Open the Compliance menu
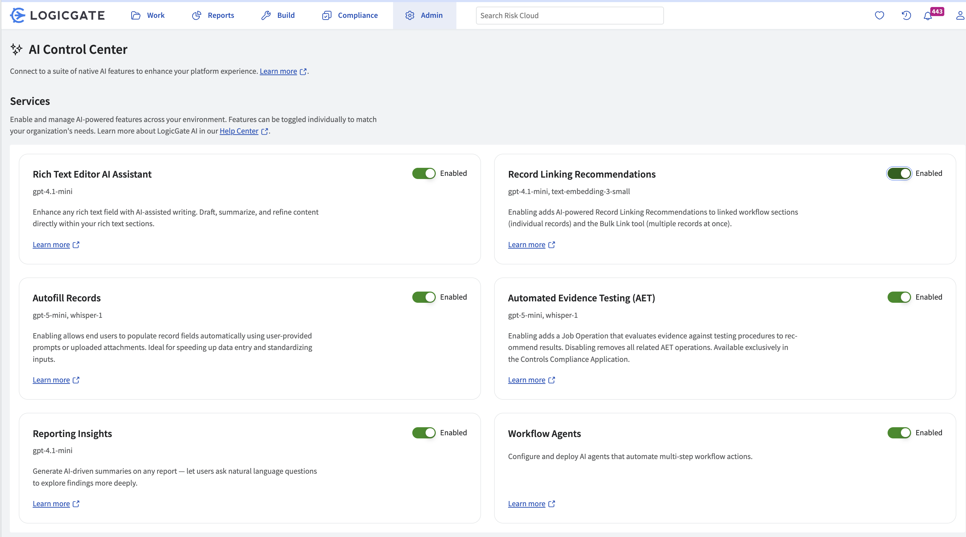This screenshot has width=966, height=537. click(350, 15)
